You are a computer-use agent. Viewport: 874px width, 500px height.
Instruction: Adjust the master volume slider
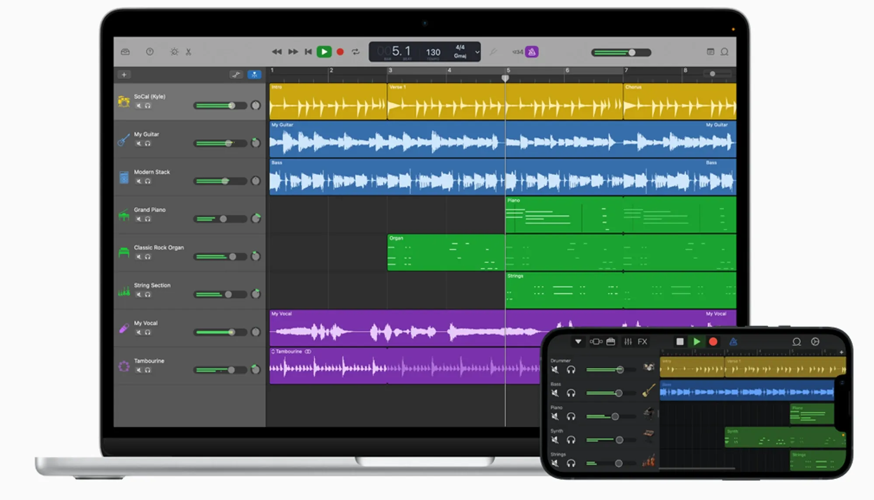point(621,52)
